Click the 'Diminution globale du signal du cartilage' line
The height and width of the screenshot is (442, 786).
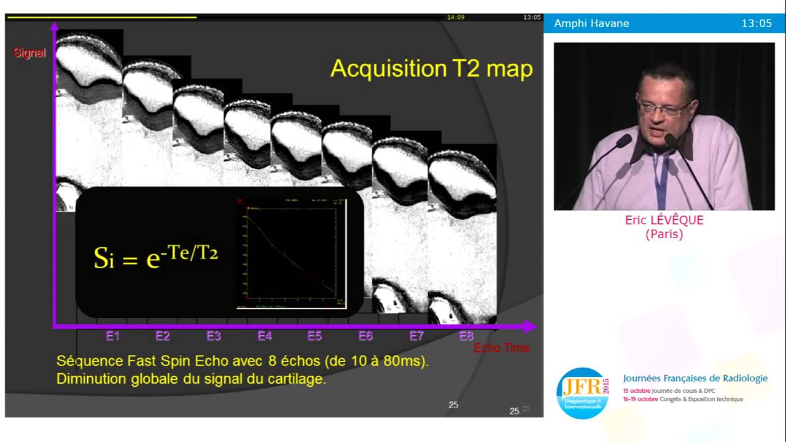point(191,379)
